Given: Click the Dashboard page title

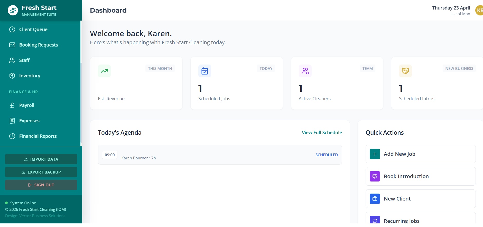Looking at the screenshot, I should click(108, 10).
